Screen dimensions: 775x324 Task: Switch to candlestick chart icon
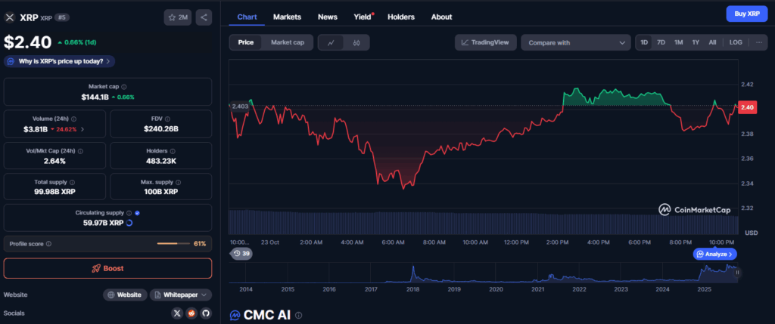click(355, 43)
